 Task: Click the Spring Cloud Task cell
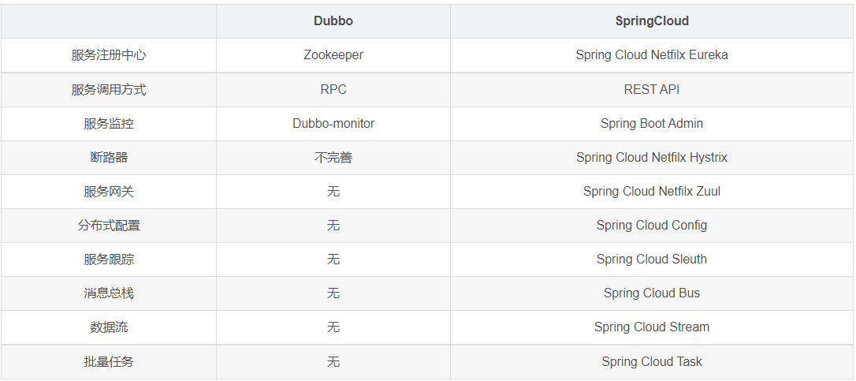click(652, 361)
